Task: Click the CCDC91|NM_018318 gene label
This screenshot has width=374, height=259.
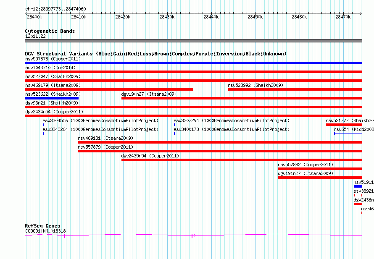Action: tap(45, 231)
